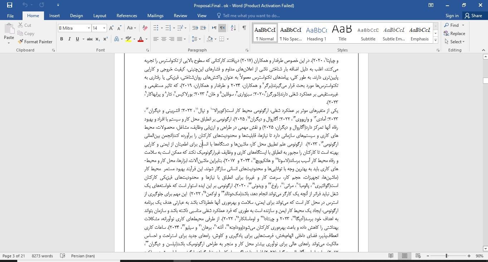Click the Format Painter tool
Viewport: 488px width, 262px height.
[35, 42]
